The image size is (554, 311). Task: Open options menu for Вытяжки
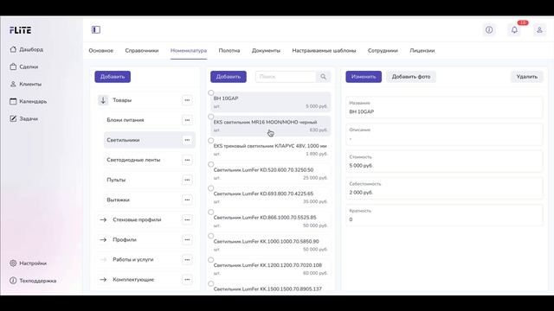tap(187, 200)
